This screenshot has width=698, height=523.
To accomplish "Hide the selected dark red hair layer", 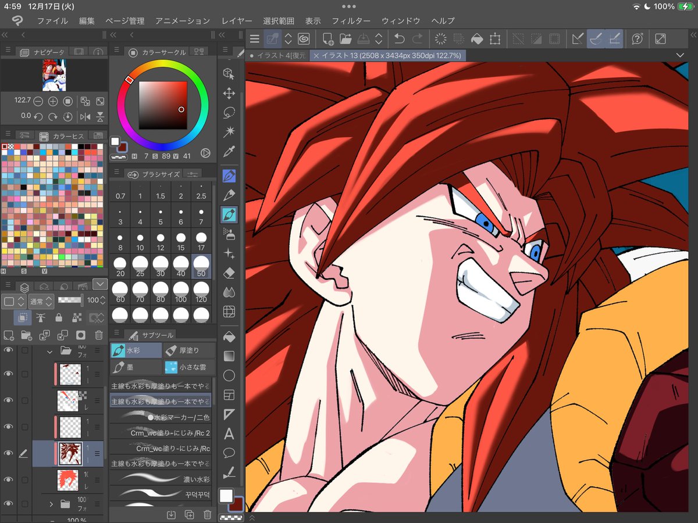I will tap(8, 453).
